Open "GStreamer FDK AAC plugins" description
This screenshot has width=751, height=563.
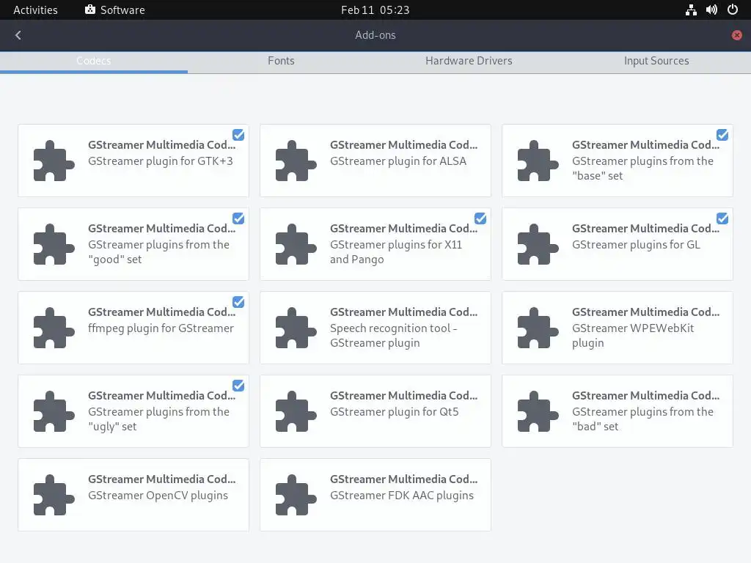point(402,496)
